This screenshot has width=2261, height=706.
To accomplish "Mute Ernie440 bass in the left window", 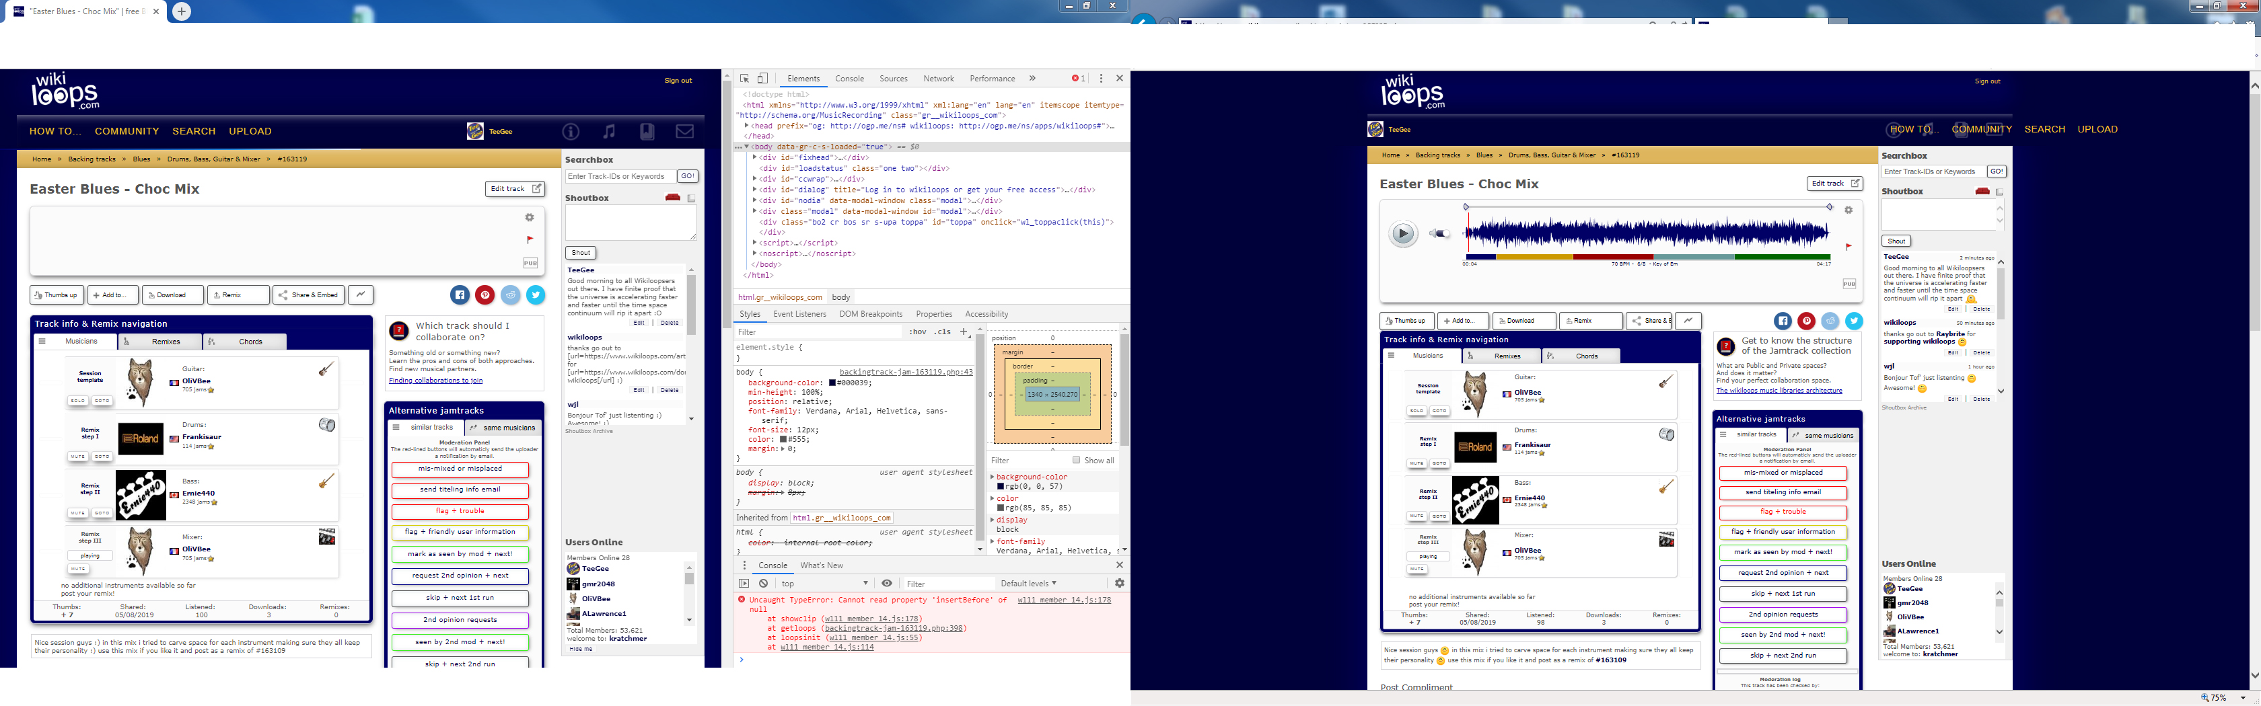I will tap(78, 513).
